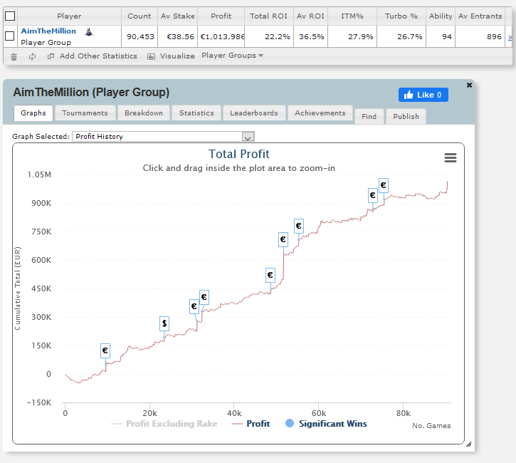Viewport: 516px width, 463px height.
Task: Toggle the Profit legend series
Action: pos(251,424)
